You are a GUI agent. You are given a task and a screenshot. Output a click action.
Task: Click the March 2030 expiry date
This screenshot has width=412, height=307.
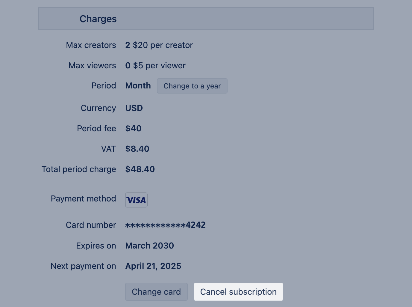(x=149, y=246)
